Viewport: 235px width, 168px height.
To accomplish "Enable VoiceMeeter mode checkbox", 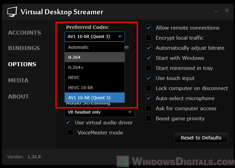I will pos(70,133).
